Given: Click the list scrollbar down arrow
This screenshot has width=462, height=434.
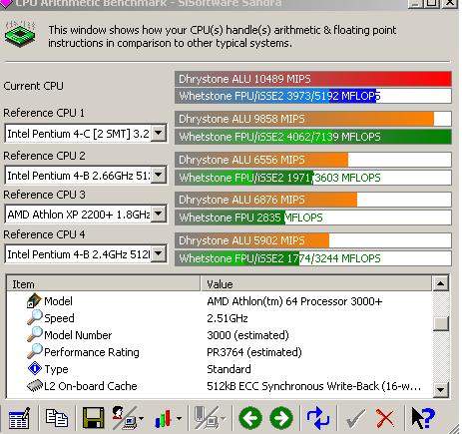Looking at the screenshot, I should [440, 389].
